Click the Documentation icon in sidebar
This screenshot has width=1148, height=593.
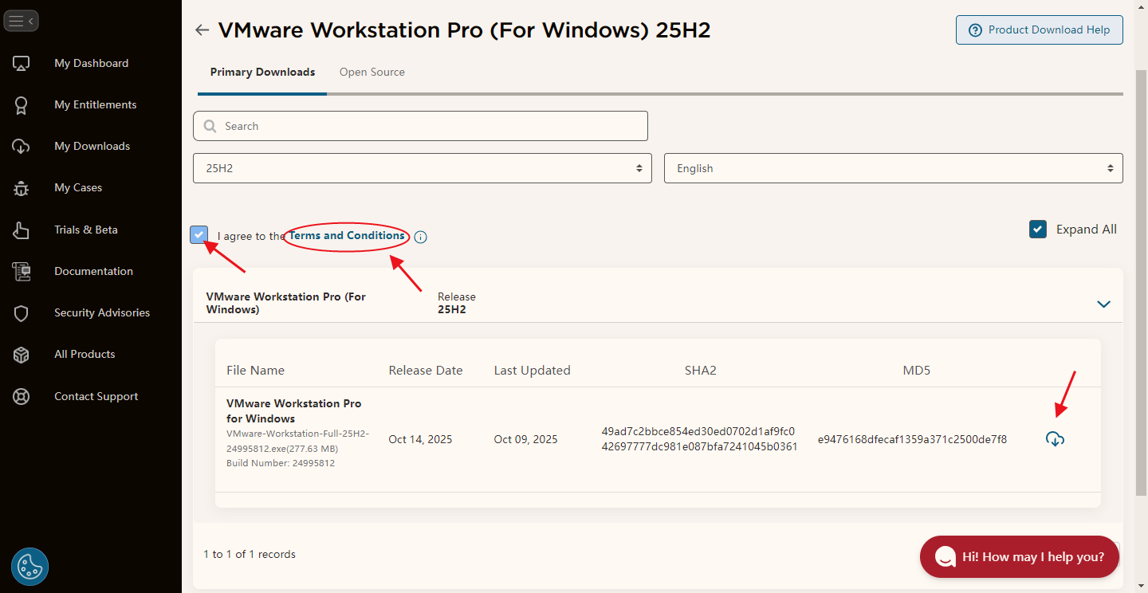[22, 271]
